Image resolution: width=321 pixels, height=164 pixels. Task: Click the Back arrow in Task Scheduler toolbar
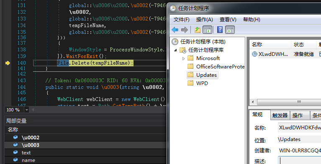pyautogui.click(x=175, y=30)
